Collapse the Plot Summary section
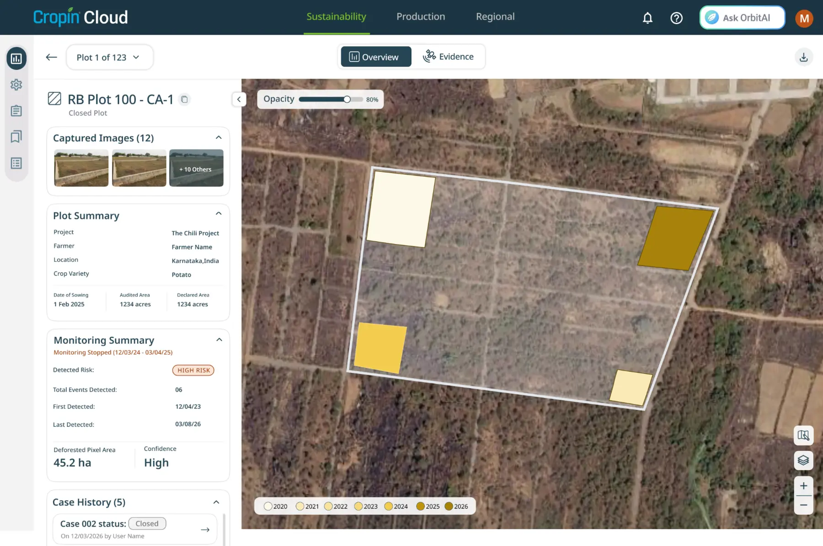823x546 pixels. tap(219, 213)
